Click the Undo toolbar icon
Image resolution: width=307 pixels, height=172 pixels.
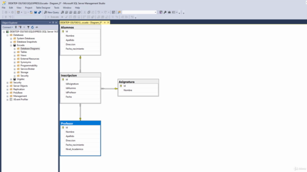pos(99,12)
